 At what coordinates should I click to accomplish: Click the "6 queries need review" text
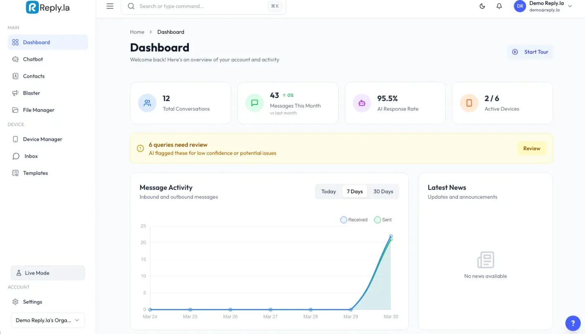(178, 145)
